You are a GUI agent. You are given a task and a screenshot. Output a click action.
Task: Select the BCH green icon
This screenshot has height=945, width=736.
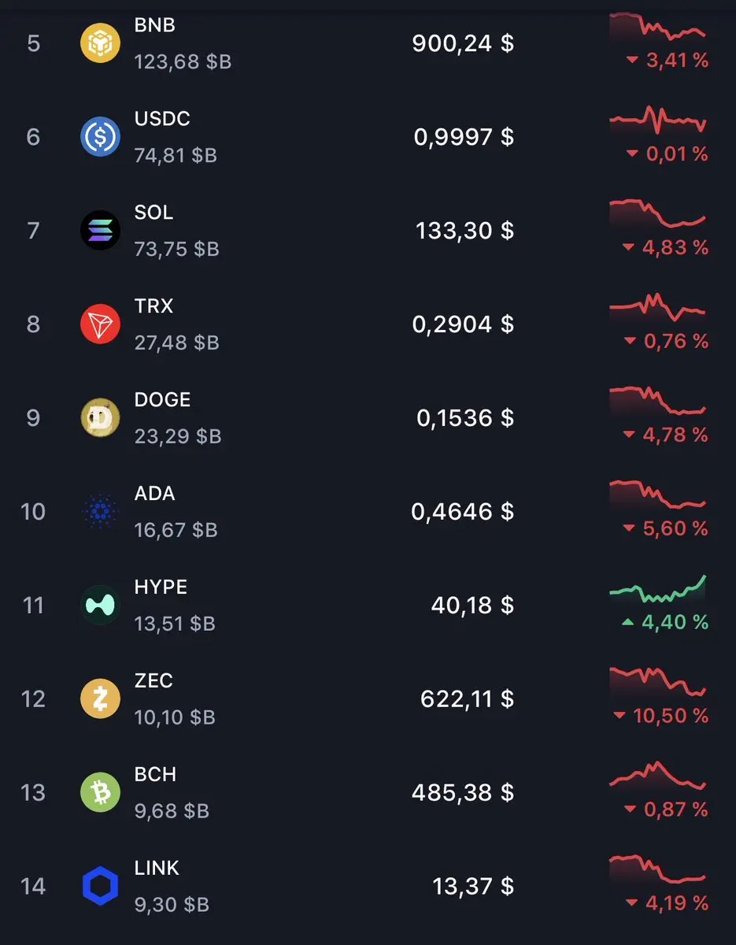(101, 792)
